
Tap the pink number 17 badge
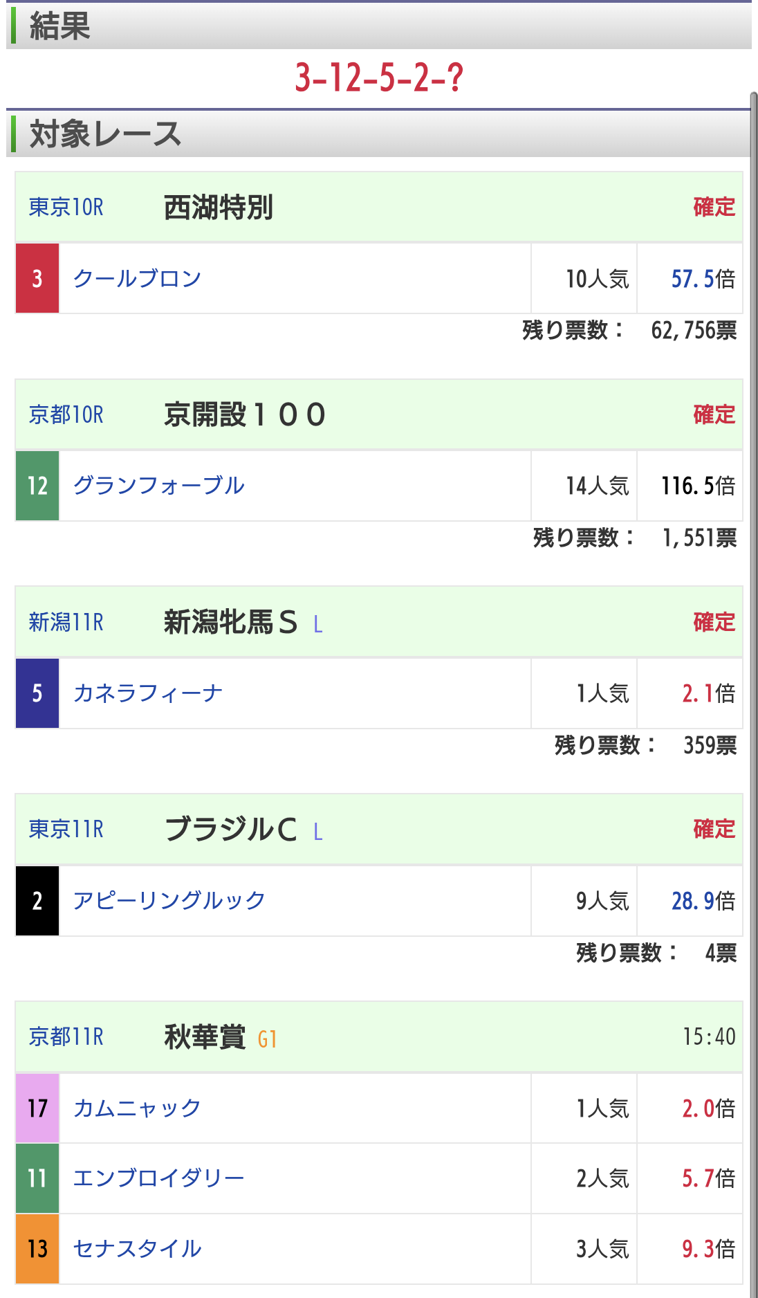click(x=37, y=1108)
